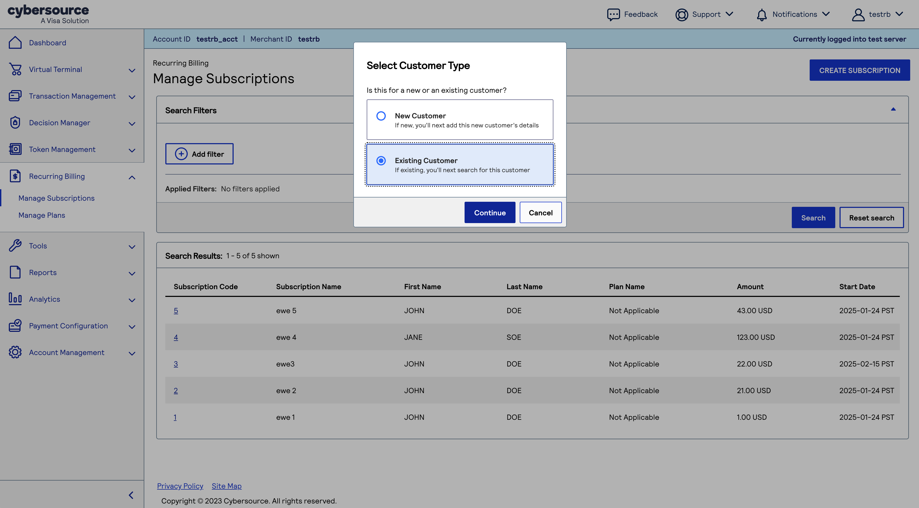Click the Recurring Billing dollar icon
The width and height of the screenshot is (919, 508).
[x=15, y=176]
